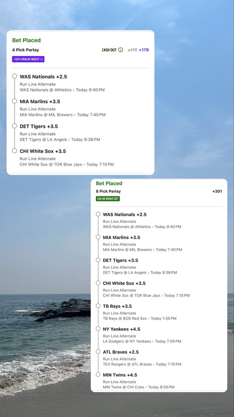Click the "8 Pick Parlay" label

click(108, 191)
